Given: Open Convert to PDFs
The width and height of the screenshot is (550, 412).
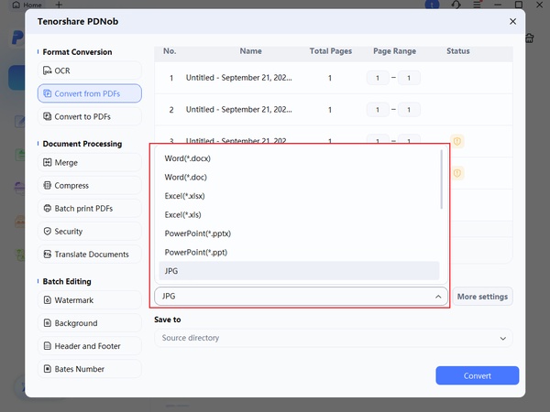Looking at the screenshot, I should coord(90,116).
